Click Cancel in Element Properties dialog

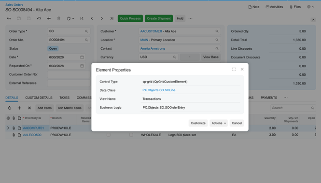pos(237,123)
